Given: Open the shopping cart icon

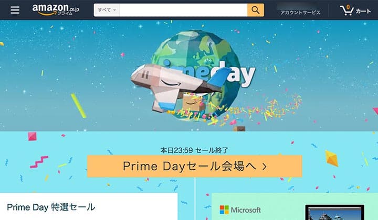Looking at the screenshot, I should click(346, 10).
